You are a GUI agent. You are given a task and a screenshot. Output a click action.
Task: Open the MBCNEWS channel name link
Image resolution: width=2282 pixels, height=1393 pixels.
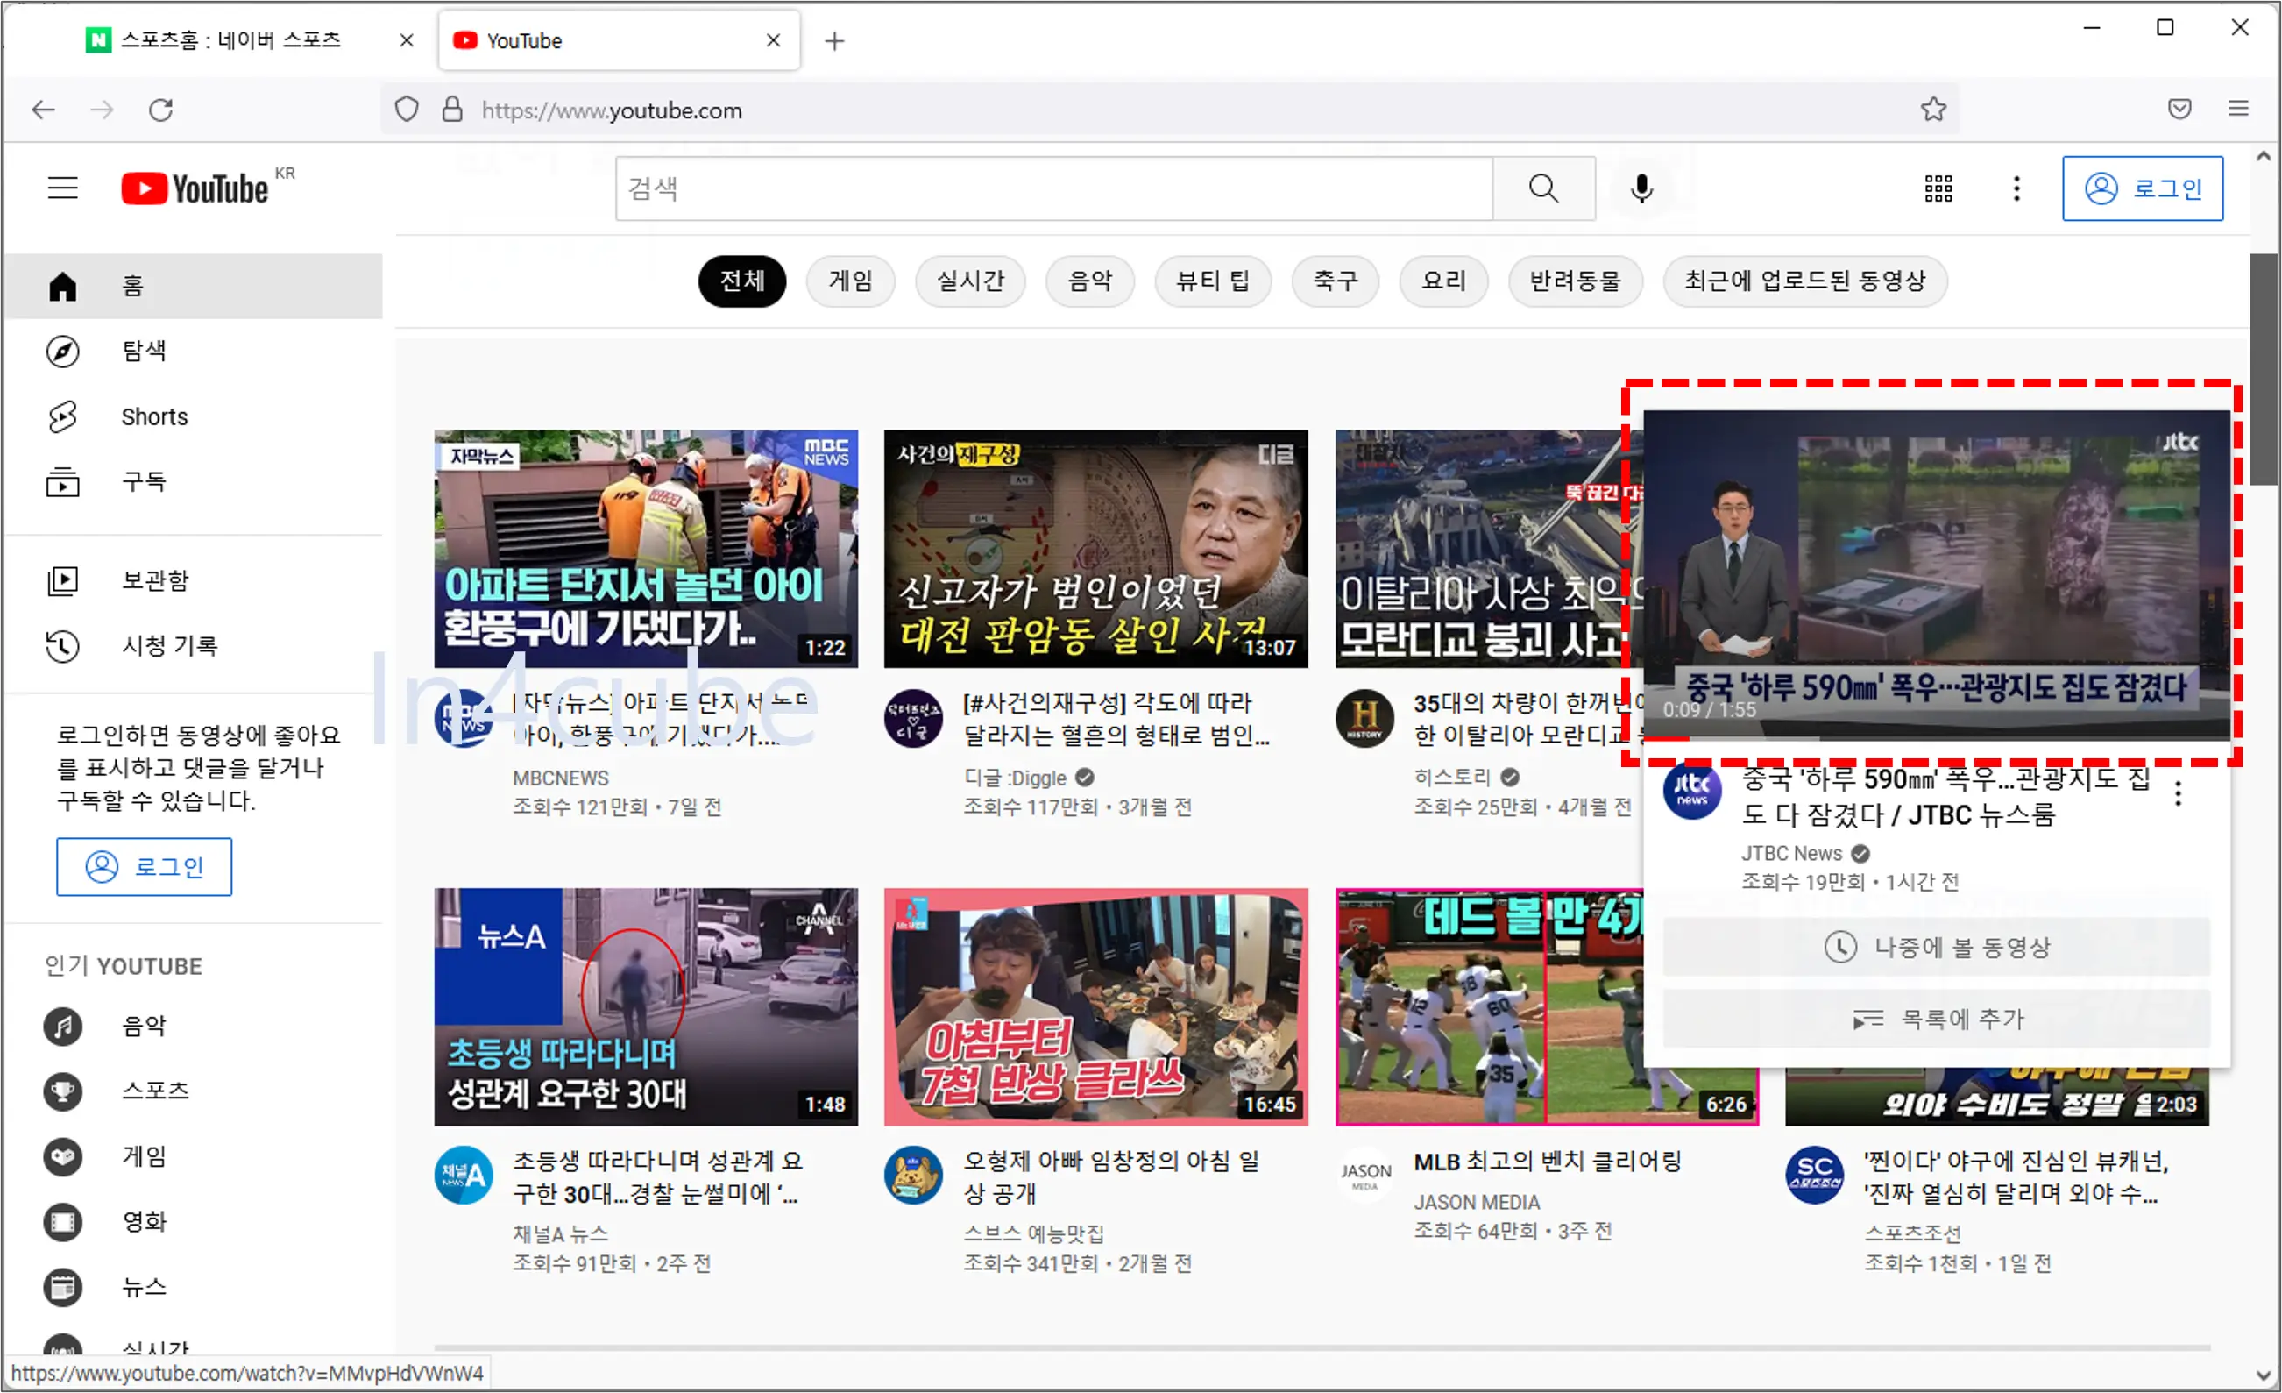coord(560,778)
